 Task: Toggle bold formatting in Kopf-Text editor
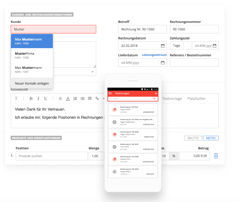(x=31, y=99)
